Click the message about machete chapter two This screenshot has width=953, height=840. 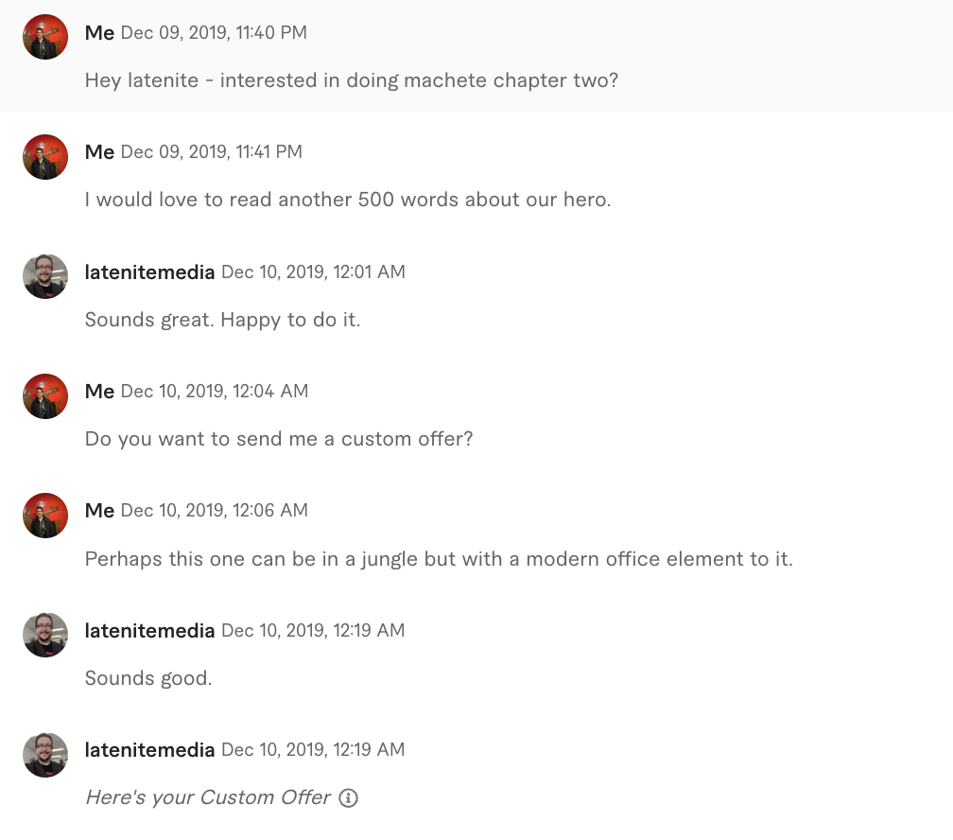351,80
